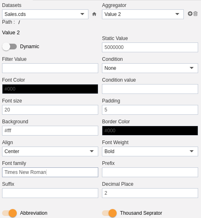Click the Prefix text field
The image size is (201, 218).
click(150, 172)
